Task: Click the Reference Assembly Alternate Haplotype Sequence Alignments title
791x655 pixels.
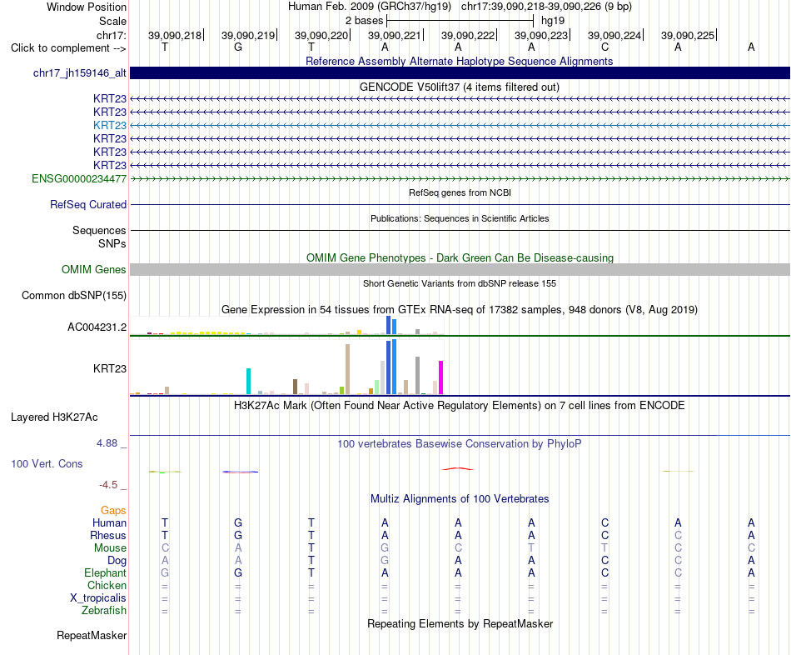Action: point(459,61)
